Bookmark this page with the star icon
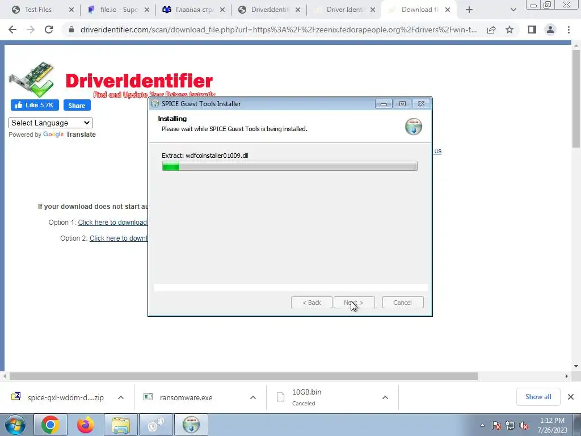This screenshot has width=581, height=436. coord(510,30)
